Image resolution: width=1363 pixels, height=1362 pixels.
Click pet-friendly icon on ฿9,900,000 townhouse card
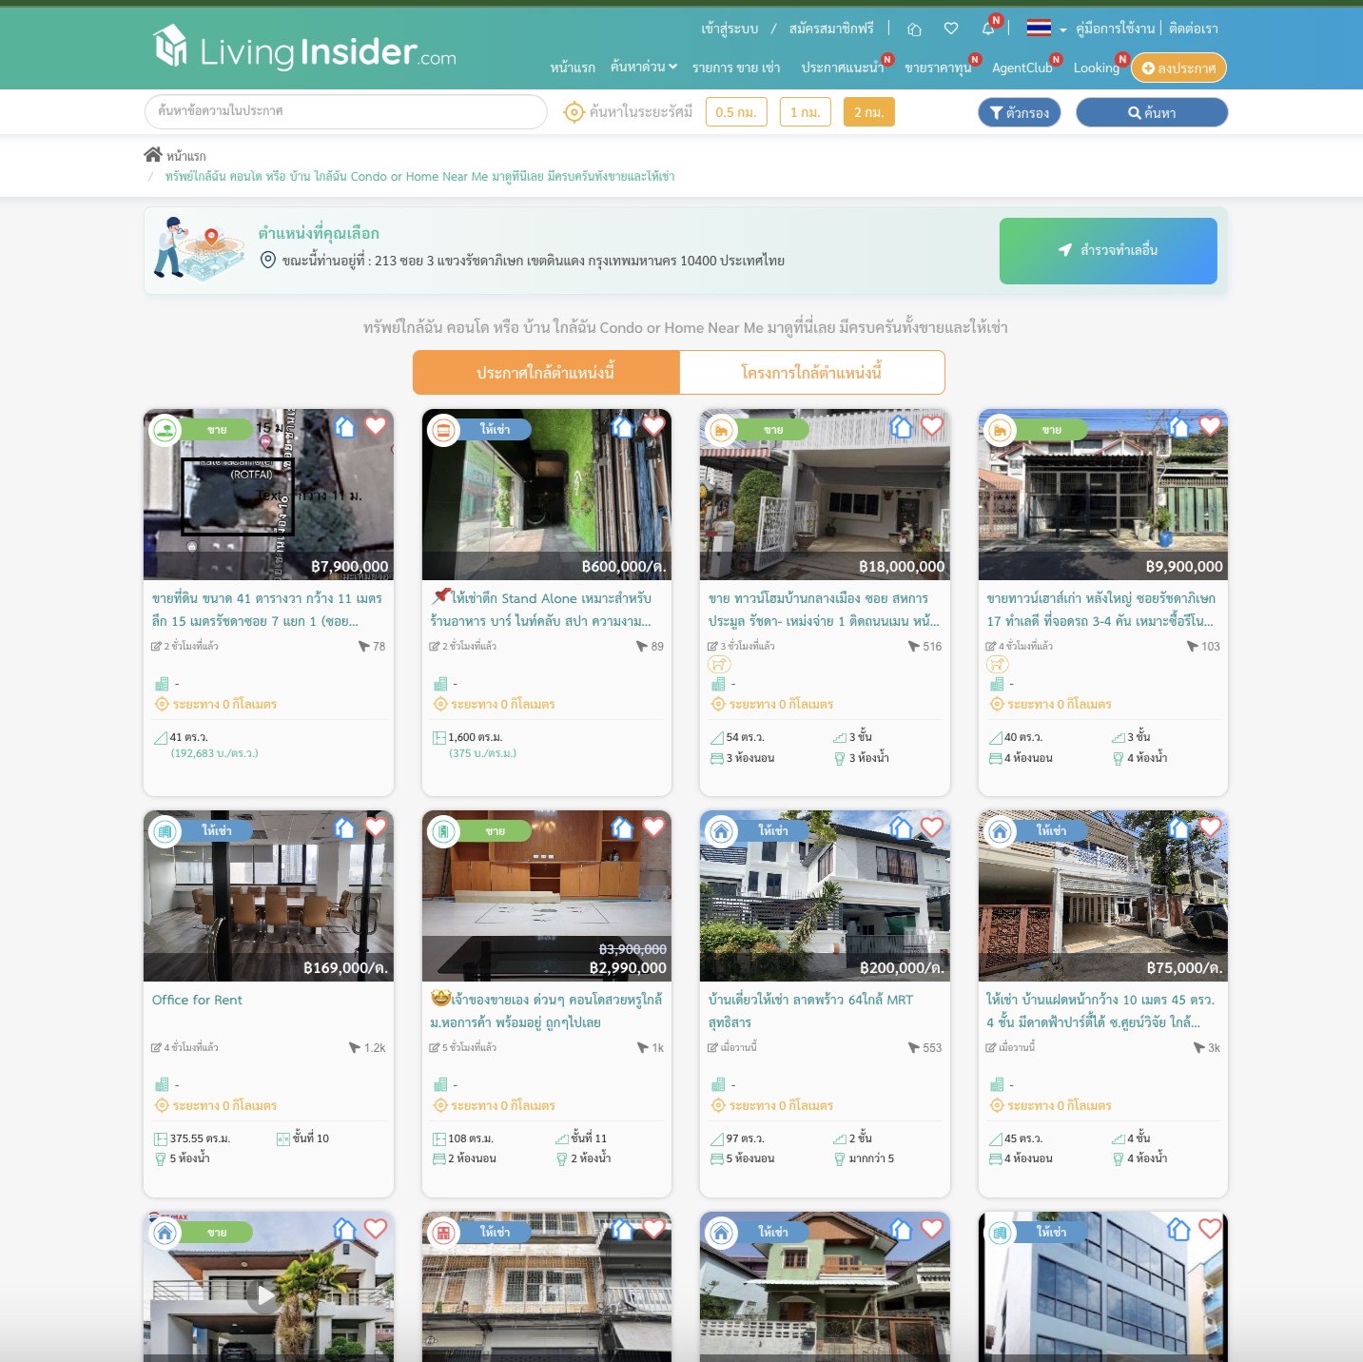[x=998, y=664]
